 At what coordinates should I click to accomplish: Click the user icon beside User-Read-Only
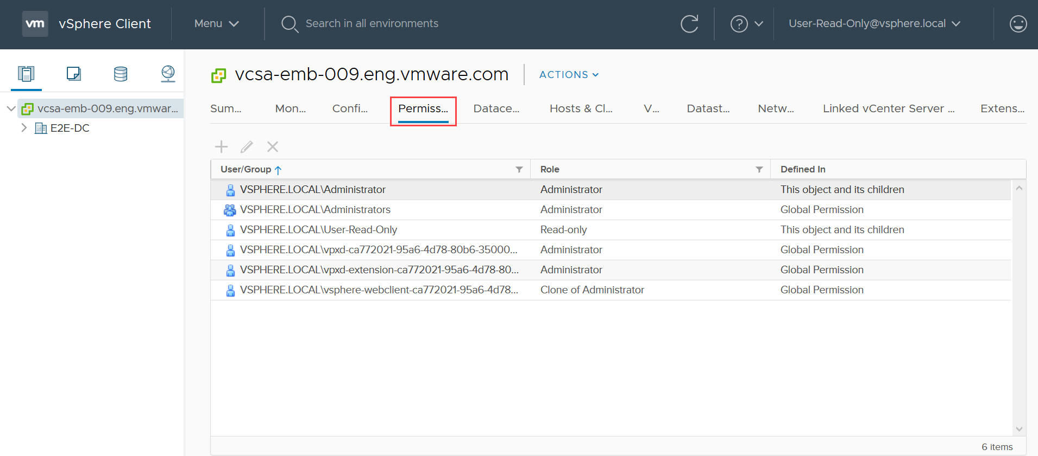(230, 230)
